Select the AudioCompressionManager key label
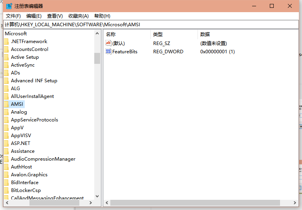 (x=43, y=159)
